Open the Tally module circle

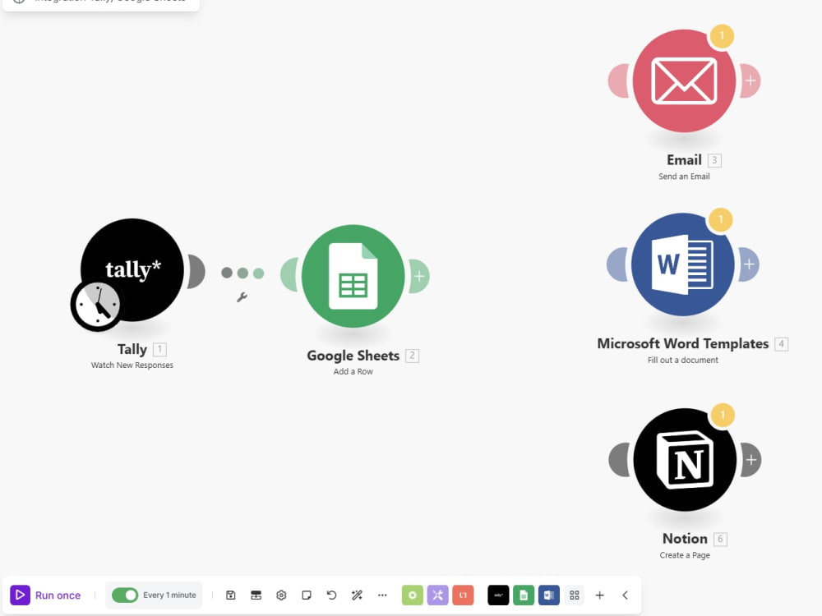coord(132,269)
